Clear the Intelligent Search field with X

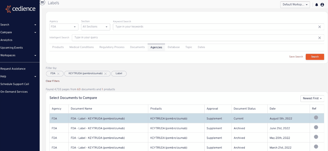tap(319, 38)
